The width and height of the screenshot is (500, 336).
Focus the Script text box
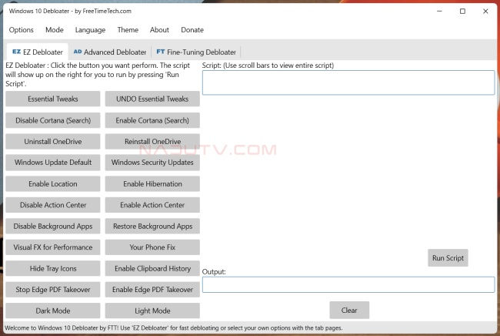coord(348,82)
